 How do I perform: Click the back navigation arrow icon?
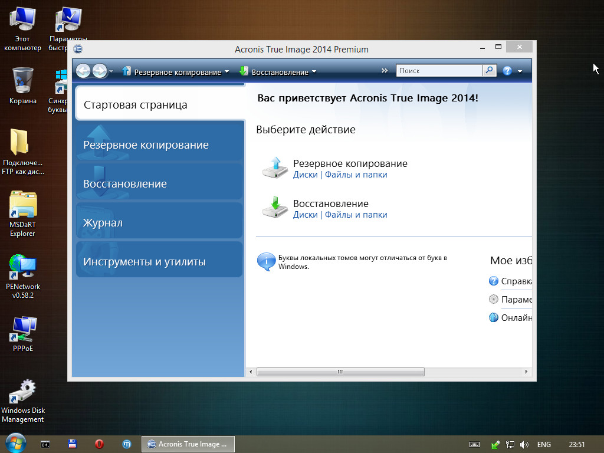click(83, 71)
